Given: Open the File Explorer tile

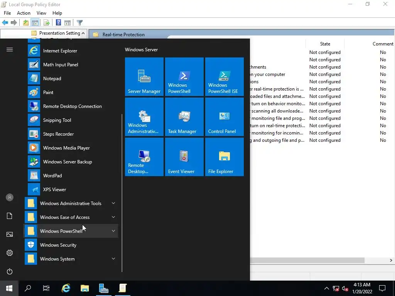Looking at the screenshot, I should tap(224, 156).
